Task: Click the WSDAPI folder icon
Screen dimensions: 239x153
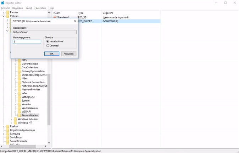Action: 19,112
